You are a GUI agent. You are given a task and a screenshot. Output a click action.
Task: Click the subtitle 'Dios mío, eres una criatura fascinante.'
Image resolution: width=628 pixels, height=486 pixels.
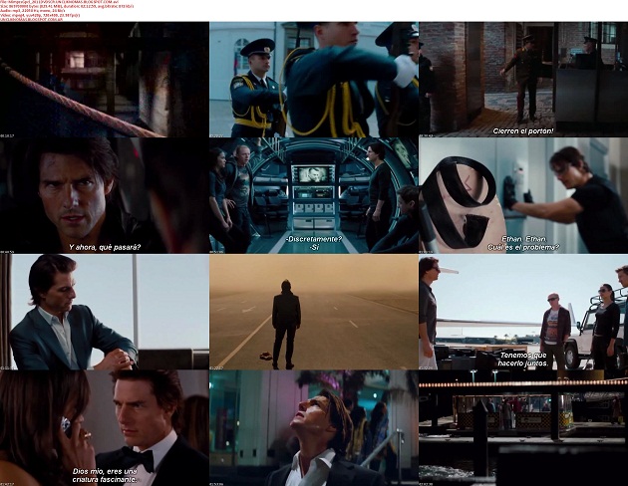point(105,475)
